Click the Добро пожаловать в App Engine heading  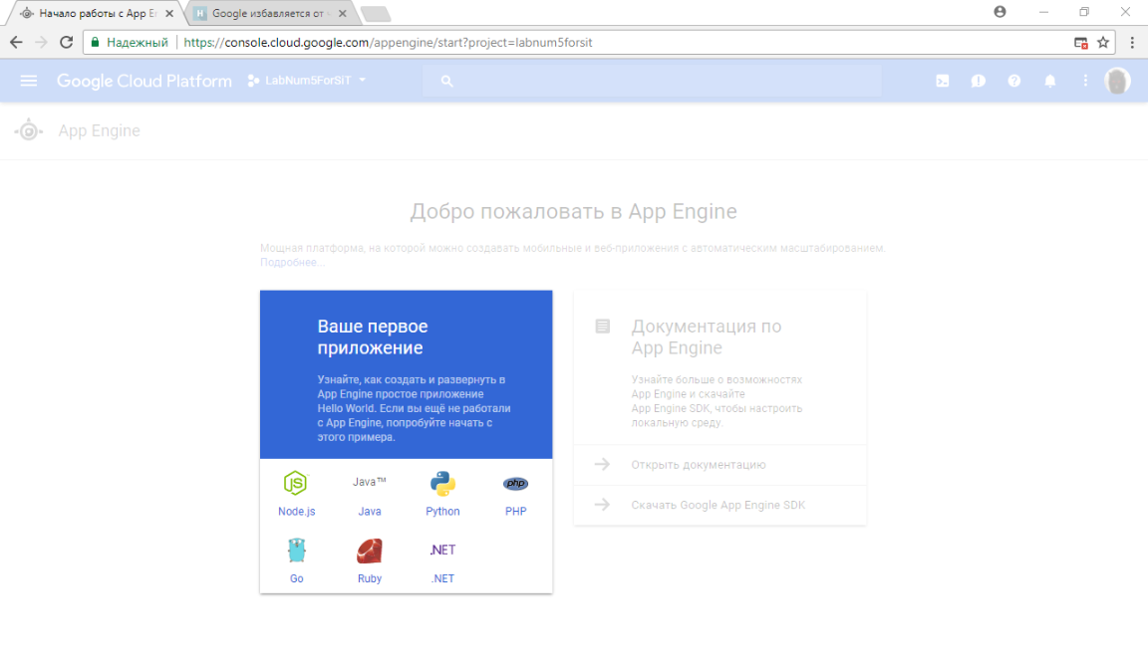click(x=573, y=211)
